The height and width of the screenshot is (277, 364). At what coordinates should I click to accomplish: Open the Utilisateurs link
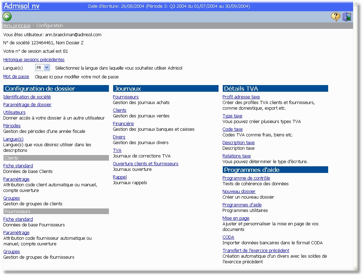14,112
